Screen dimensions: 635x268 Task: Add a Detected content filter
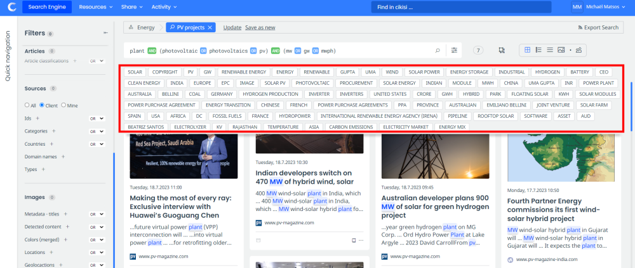pyautogui.click(x=68, y=227)
